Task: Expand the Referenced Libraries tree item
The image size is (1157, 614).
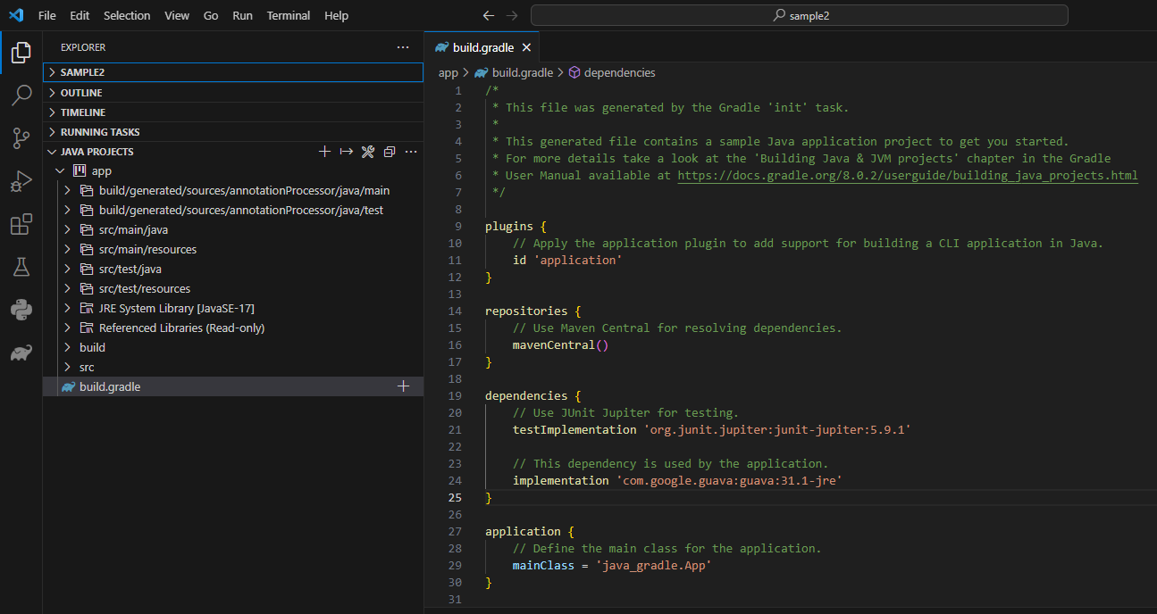Action: [x=66, y=328]
